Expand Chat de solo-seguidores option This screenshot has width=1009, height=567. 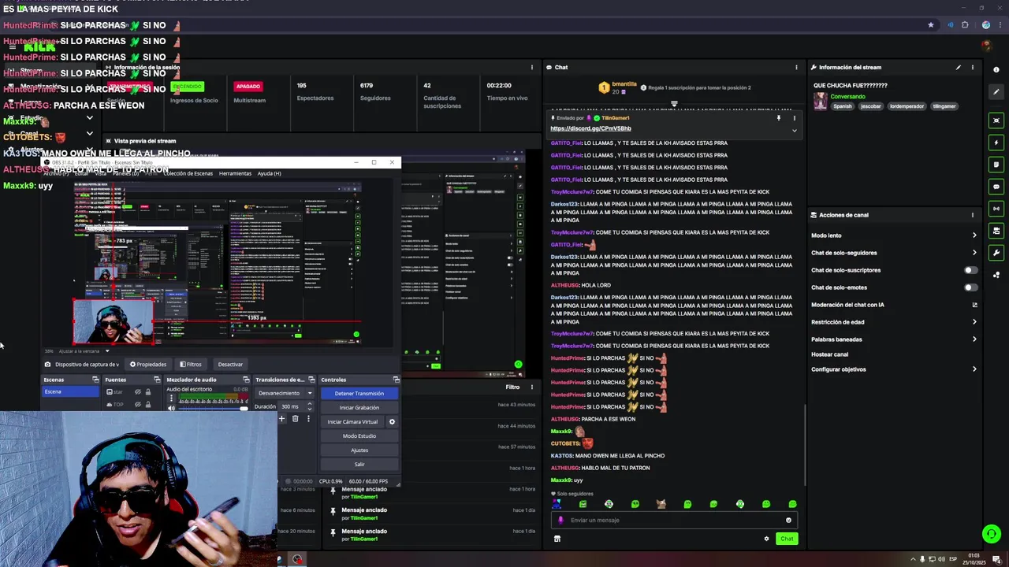coord(894,253)
